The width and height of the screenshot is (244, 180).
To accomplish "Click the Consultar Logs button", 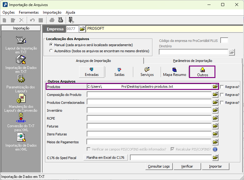I will pyautogui.click(x=159, y=166).
